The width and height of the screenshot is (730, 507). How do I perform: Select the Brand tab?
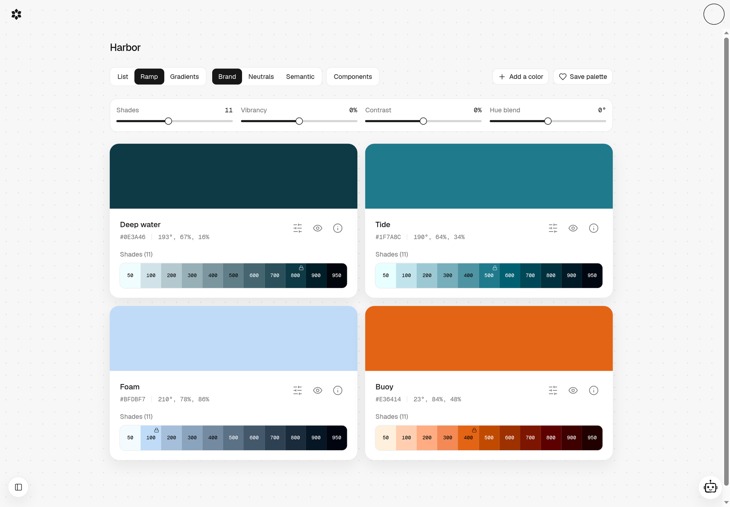(227, 77)
